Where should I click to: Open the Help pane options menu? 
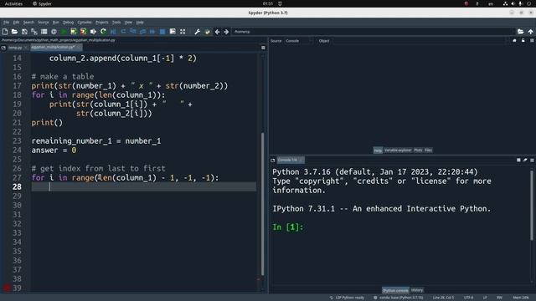tap(532, 41)
